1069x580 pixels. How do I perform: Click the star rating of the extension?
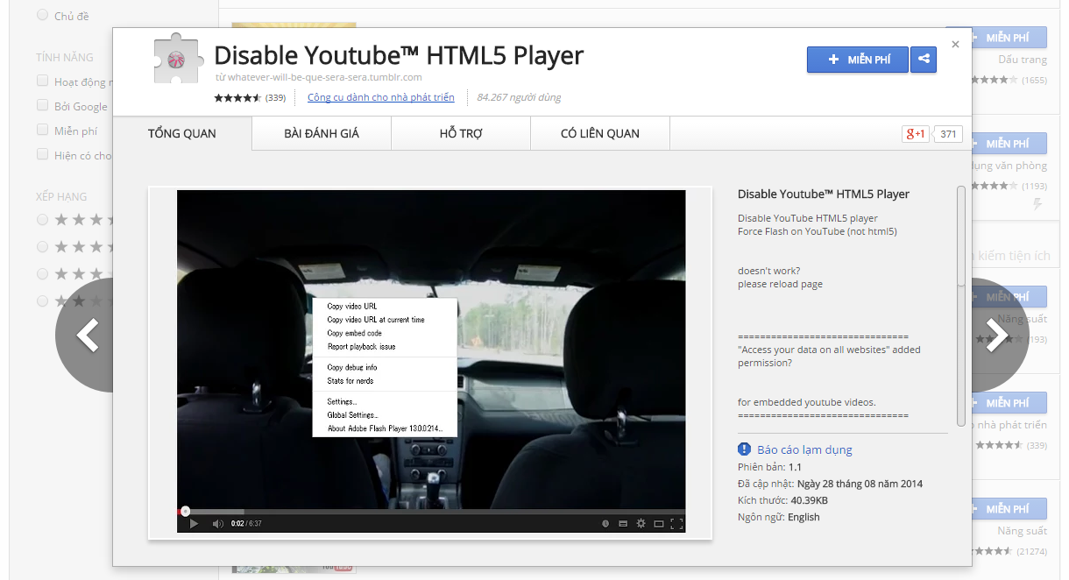[237, 97]
